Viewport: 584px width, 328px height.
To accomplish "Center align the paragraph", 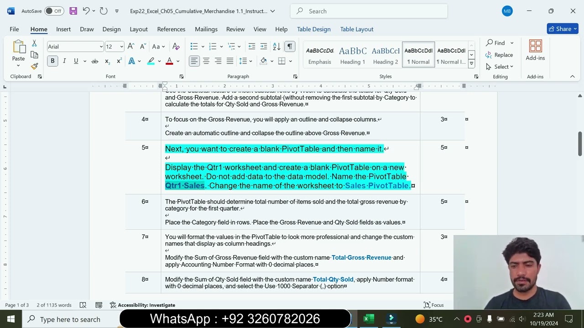I will pos(206,61).
